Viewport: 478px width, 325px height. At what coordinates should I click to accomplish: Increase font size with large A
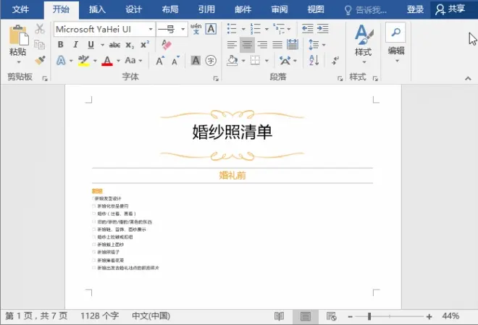pos(160,61)
